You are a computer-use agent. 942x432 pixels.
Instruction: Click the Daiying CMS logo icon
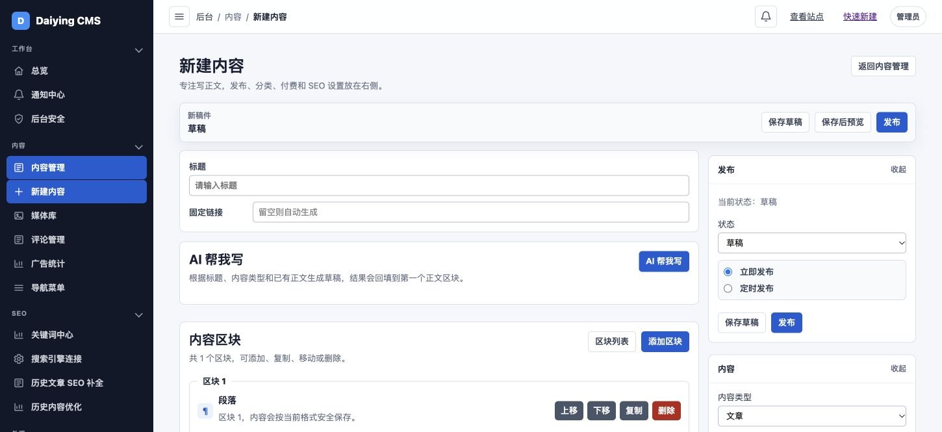point(21,21)
